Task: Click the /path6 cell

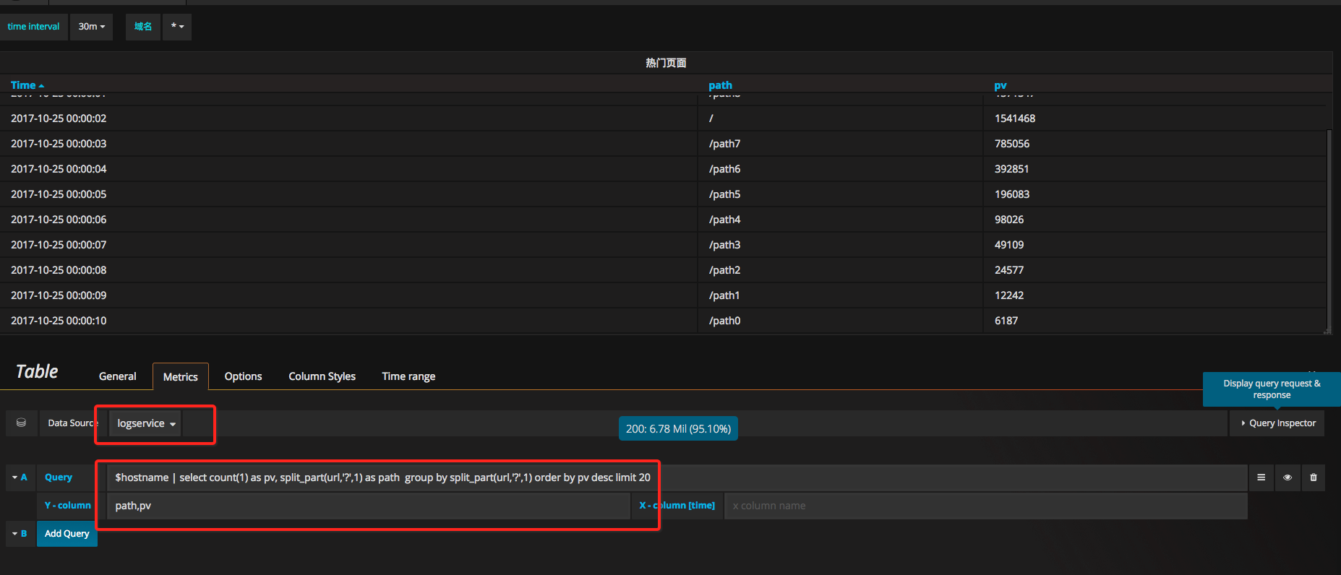Action: pos(724,169)
